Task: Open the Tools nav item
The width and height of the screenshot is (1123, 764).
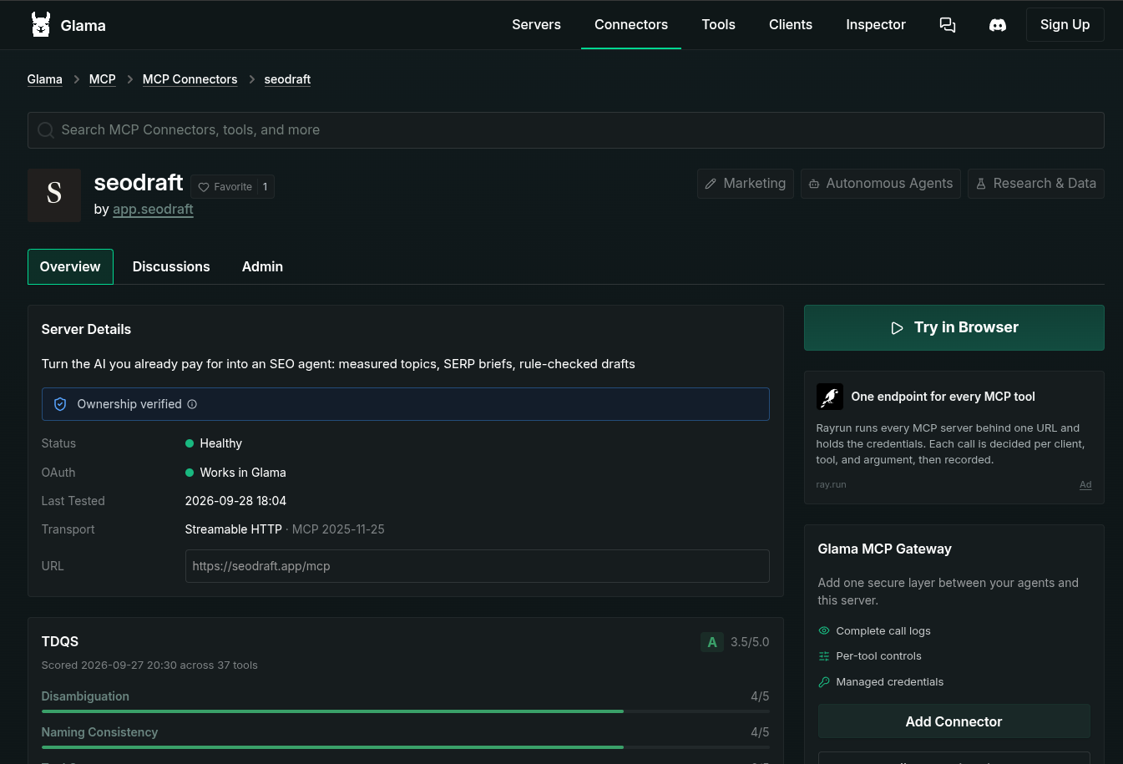Action: [718, 25]
